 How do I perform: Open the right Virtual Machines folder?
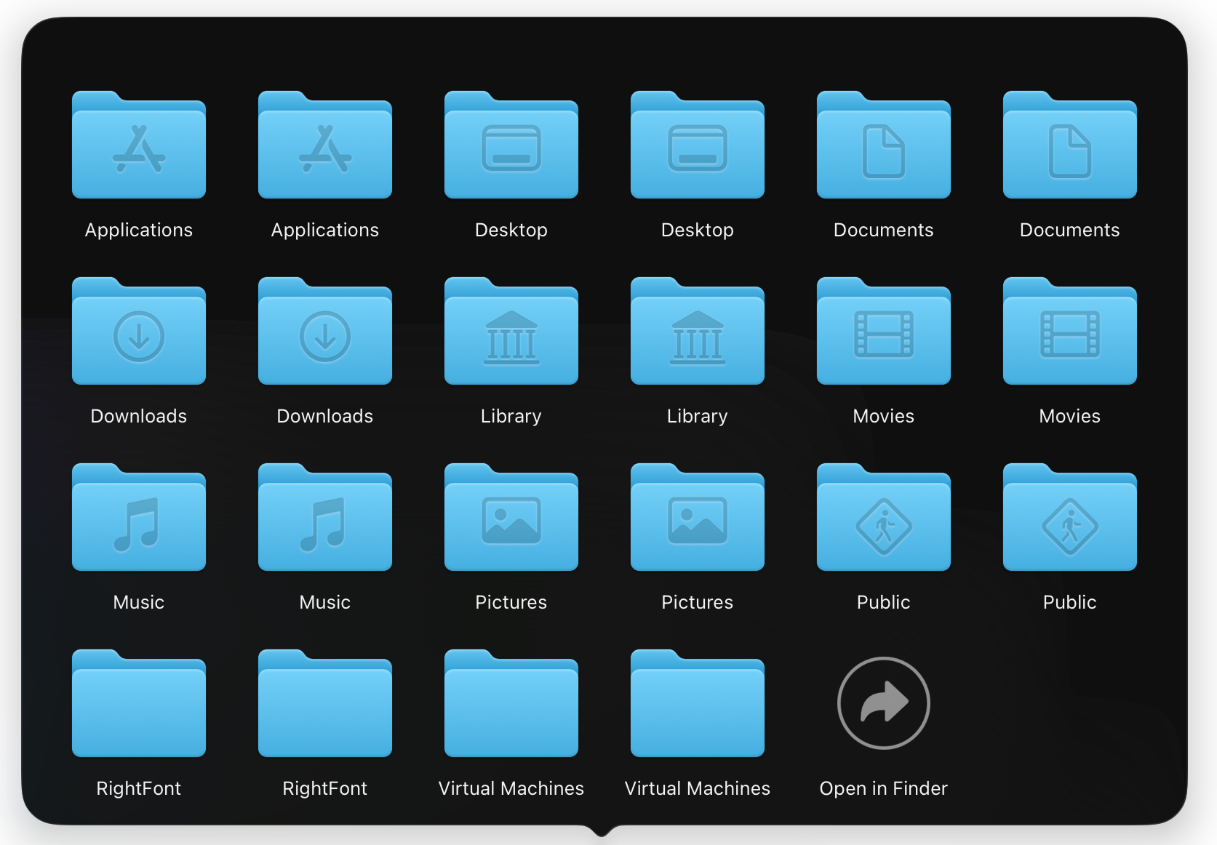pos(698,703)
